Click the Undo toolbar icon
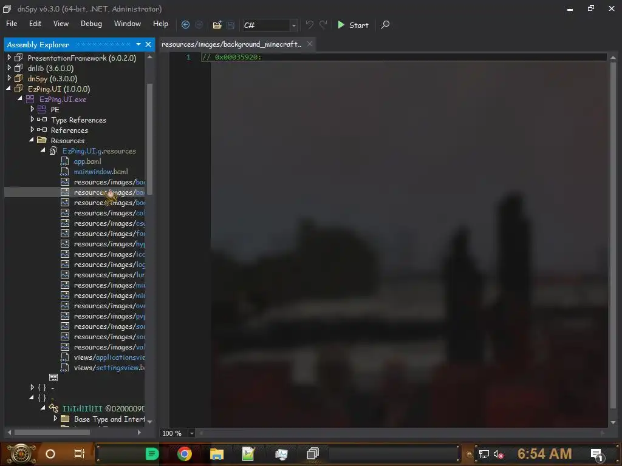 [309, 24]
